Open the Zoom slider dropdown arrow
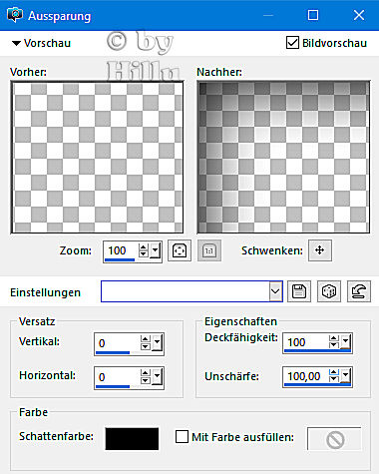 [x=156, y=250]
